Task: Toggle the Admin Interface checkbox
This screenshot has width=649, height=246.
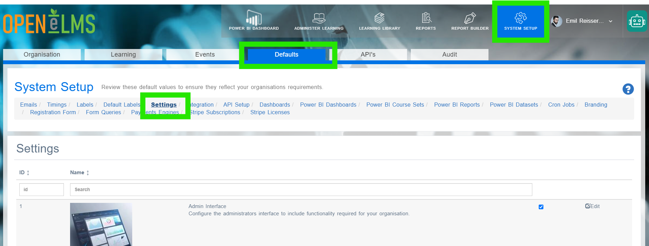Action: 541,207
